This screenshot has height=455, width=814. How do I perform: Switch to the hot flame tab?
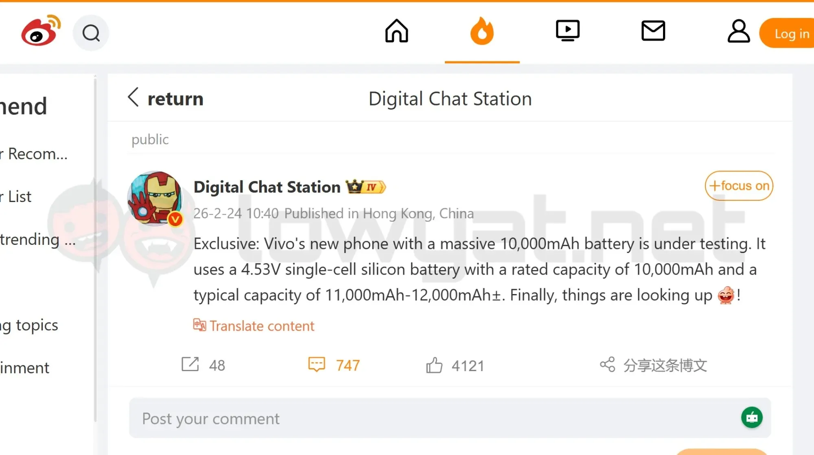[482, 32]
